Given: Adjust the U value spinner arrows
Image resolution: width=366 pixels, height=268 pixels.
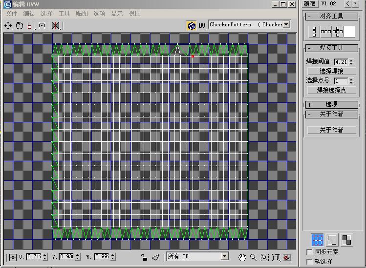Looking at the screenshot, I should pos(45,257).
